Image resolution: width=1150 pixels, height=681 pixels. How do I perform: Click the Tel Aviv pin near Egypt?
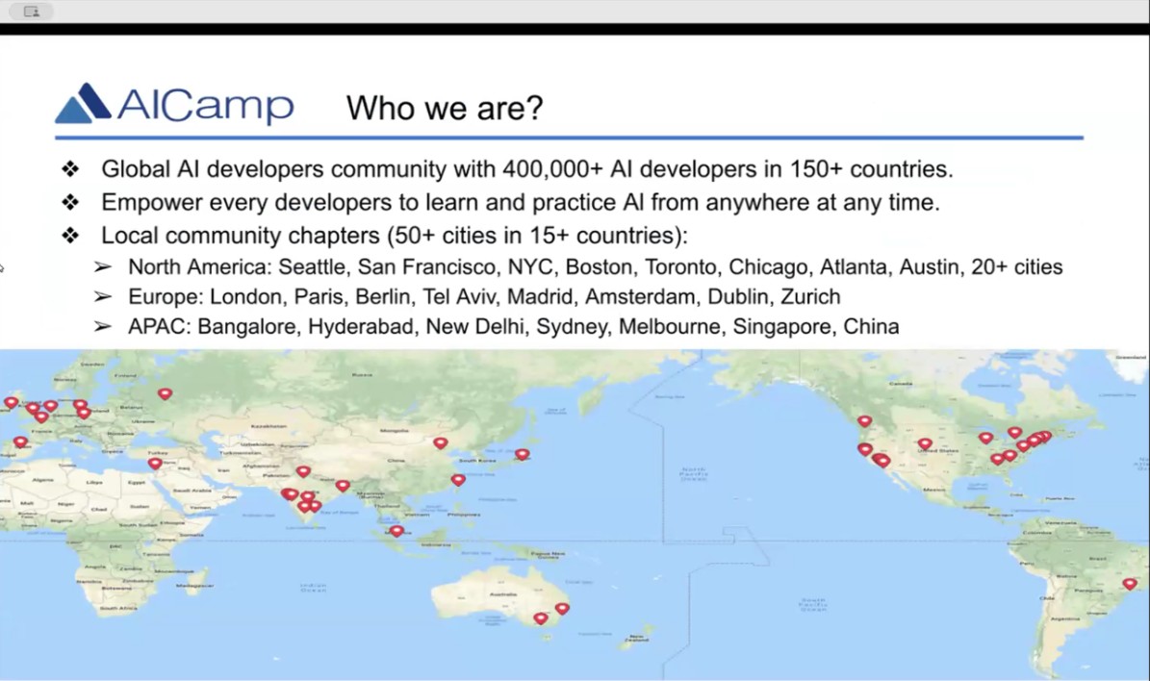(x=155, y=464)
